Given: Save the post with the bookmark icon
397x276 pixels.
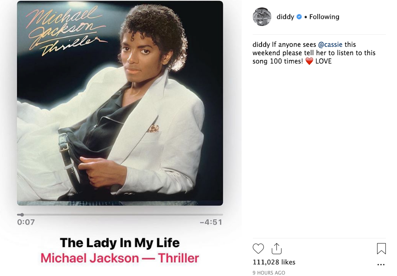Looking at the screenshot, I should coord(381,249).
